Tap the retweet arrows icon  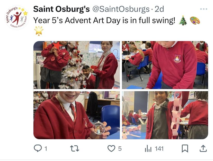pyautogui.click(x=74, y=148)
